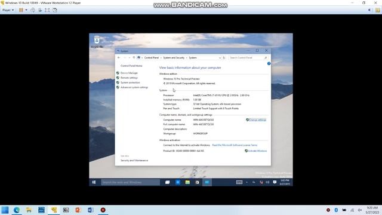Enter full screen mode via VMware toolbar icon

(47, 10)
